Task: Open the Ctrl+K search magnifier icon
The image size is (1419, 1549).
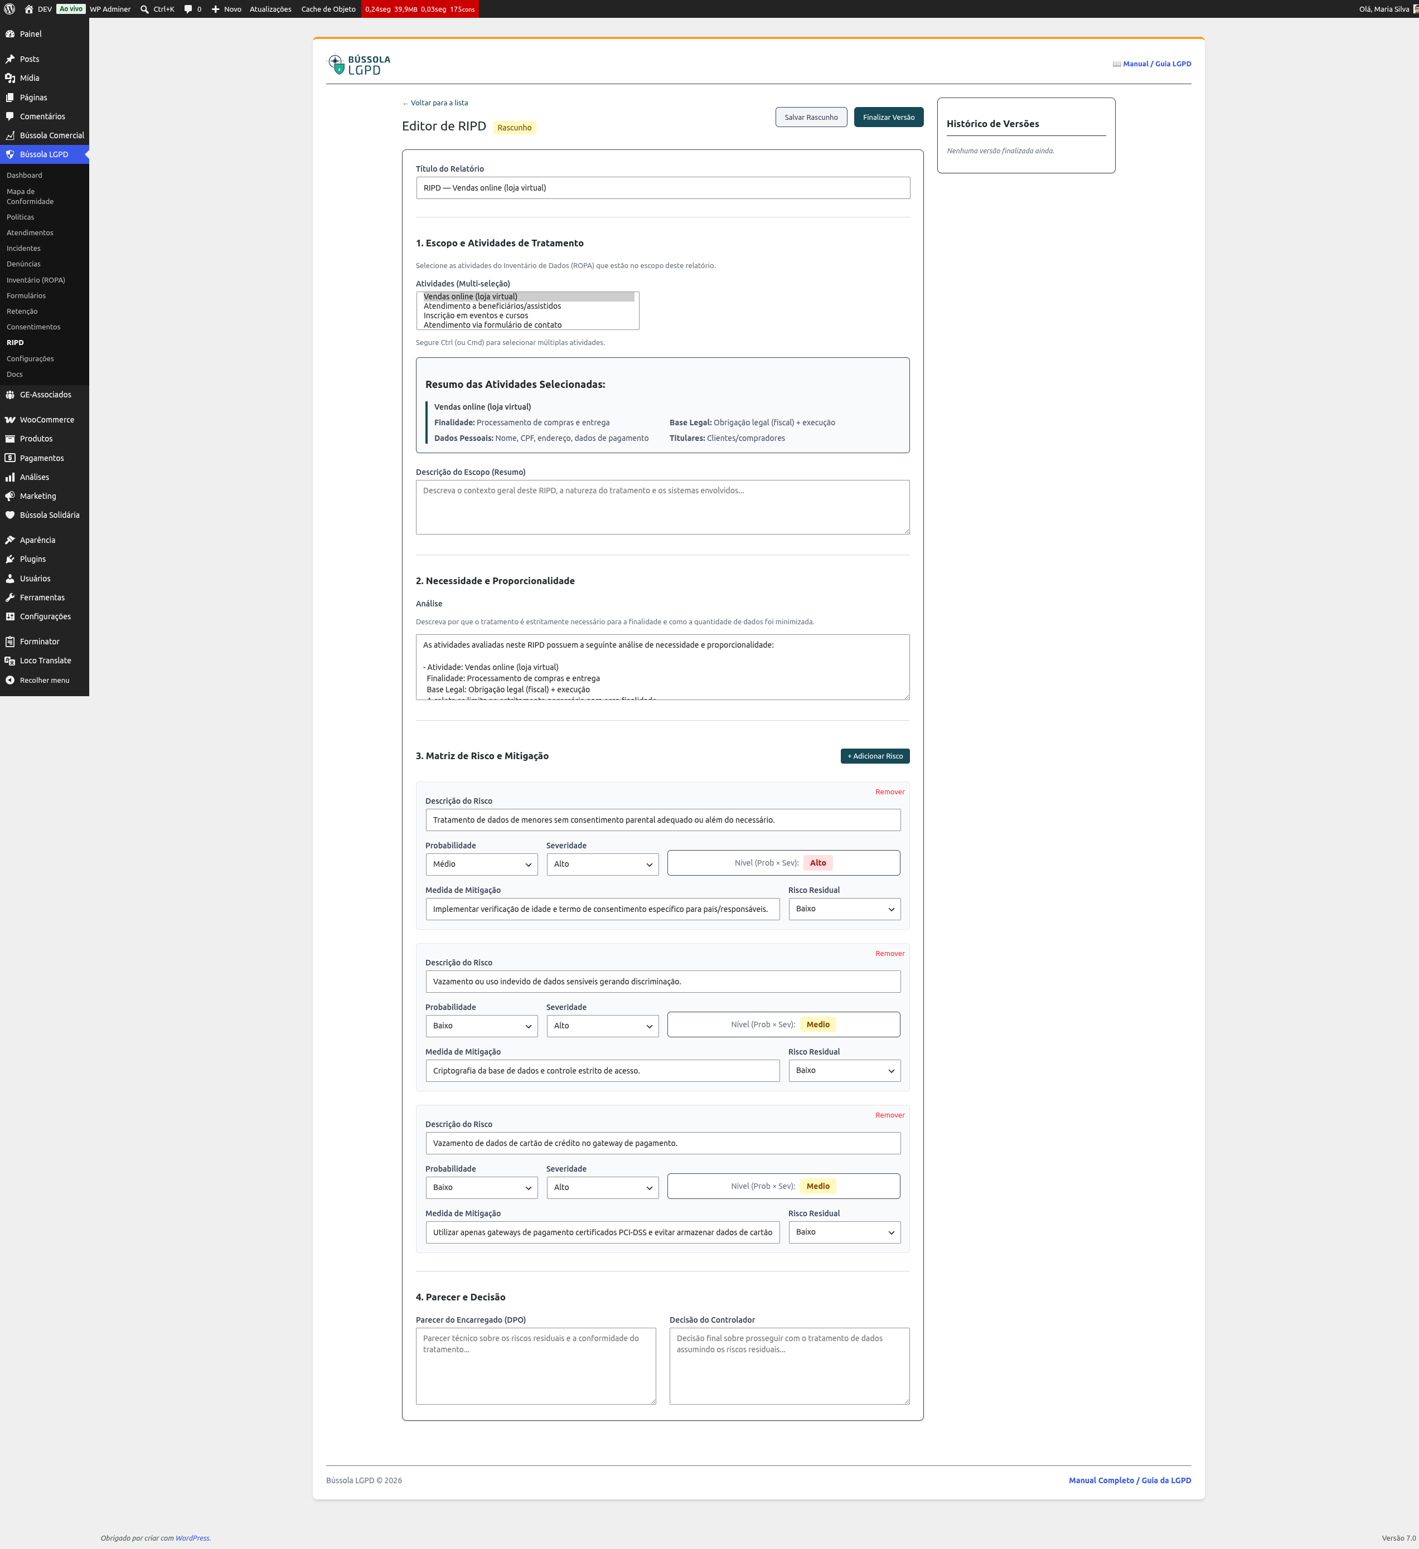Action: point(144,9)
